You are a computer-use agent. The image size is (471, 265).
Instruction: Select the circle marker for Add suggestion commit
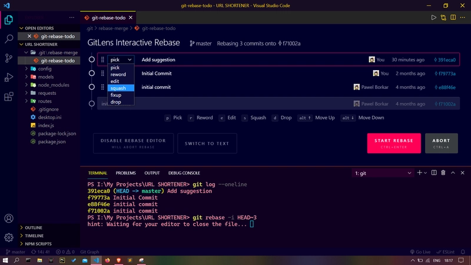pos(92,59)
